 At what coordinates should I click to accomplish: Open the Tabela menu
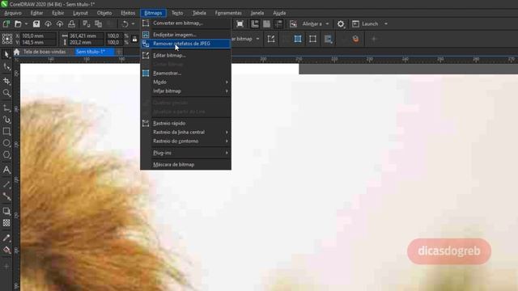pos(199,13)
